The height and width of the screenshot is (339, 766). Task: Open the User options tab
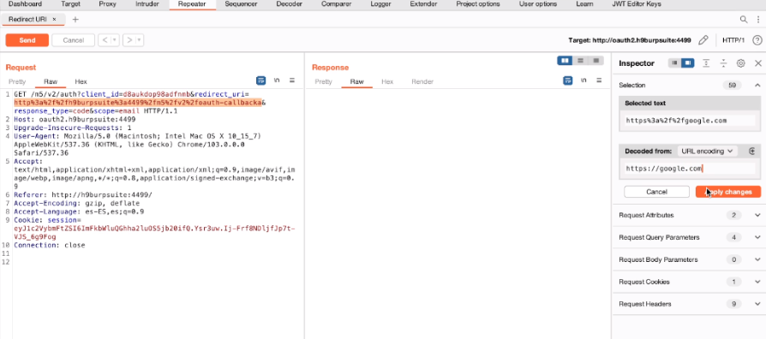click(x=538, y=4)
